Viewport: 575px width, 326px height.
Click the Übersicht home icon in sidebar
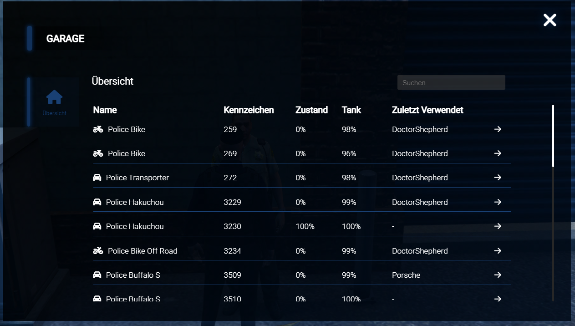point(54,97)
